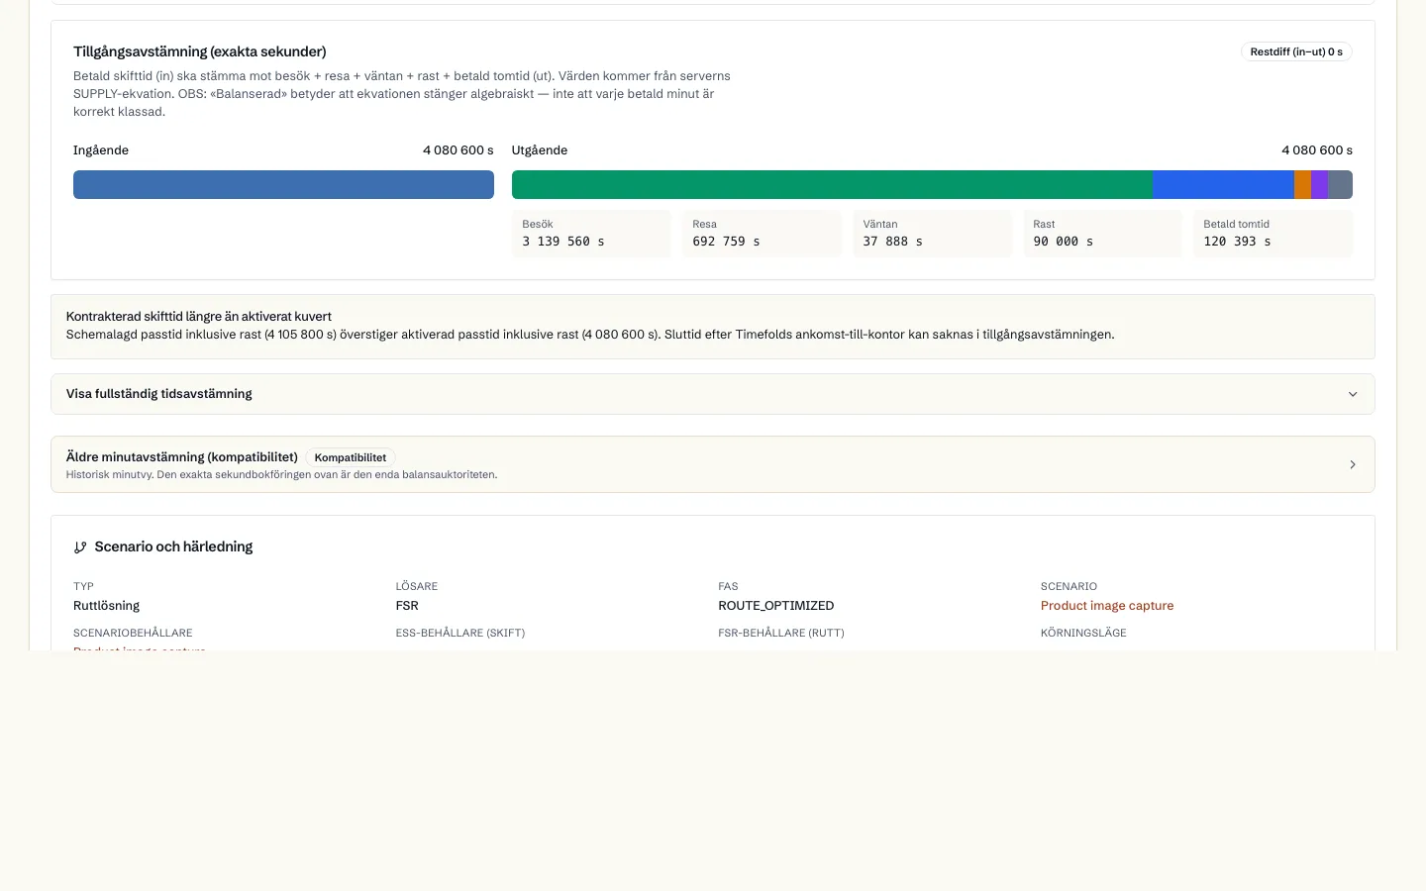
Task: Open the Product image capture scenario link
Action: (1107, 606)
